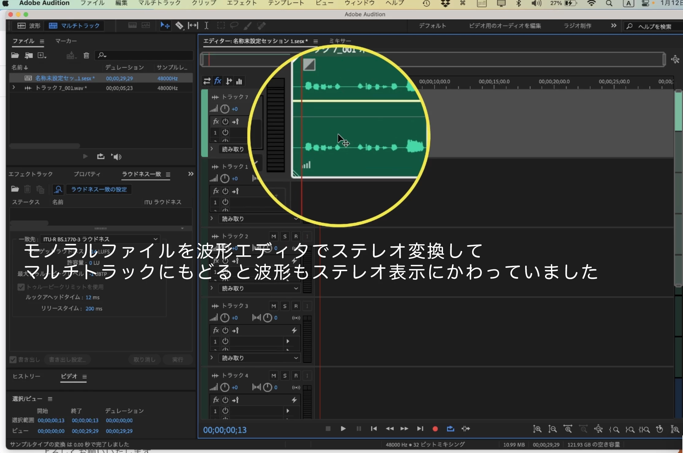Arm track 4 for recording
Viewport: 683px width, 453px height.
pos(296,376)
